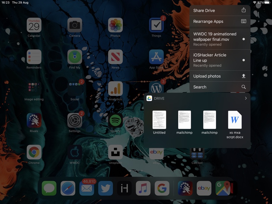Open the WWDC app
The image size is (272, 204).
tap(75, 152)
